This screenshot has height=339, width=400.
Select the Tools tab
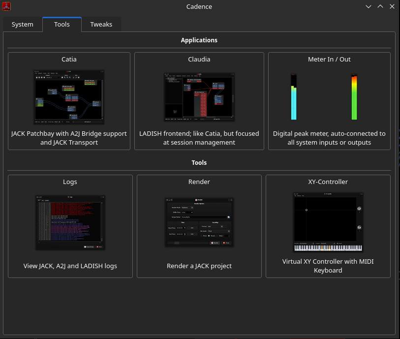[x=62, y=24]
